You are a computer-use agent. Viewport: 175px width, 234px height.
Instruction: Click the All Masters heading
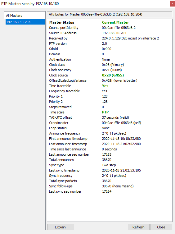14,16
